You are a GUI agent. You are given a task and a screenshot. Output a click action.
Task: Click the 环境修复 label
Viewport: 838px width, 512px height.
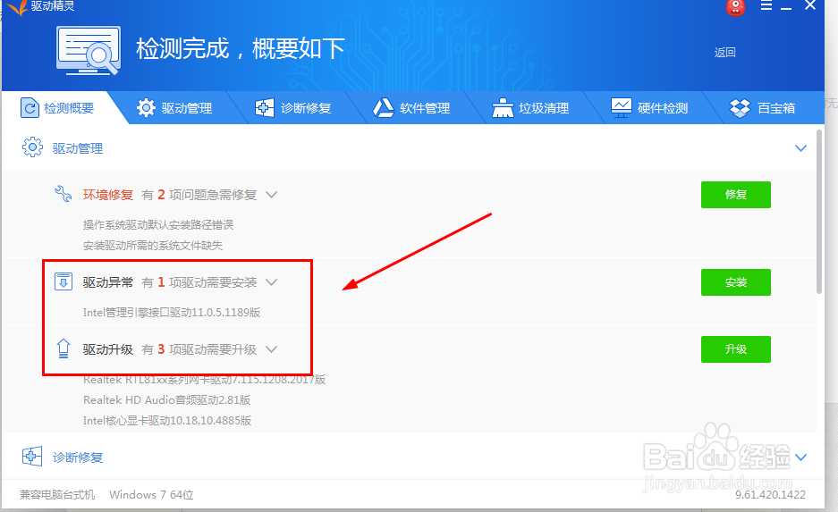click(108, 195)
